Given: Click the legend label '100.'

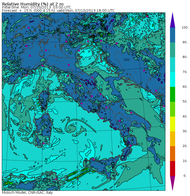Looking at the screenshot, I should [185, 27].
